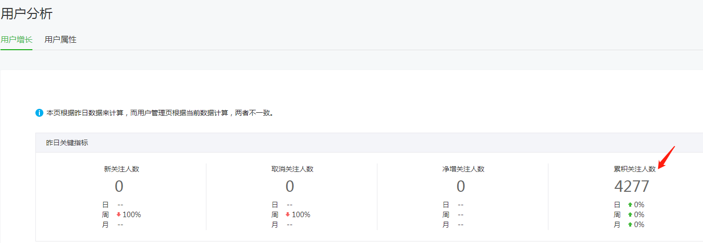The image size is (703, 243).
Task: Click the 用户分析 page title
Action: 27,14
